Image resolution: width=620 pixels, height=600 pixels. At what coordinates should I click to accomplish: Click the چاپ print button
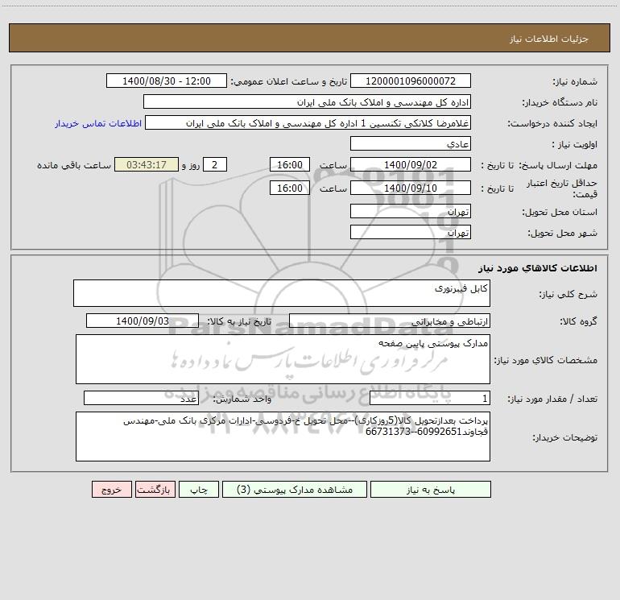(x=199, y=489)
